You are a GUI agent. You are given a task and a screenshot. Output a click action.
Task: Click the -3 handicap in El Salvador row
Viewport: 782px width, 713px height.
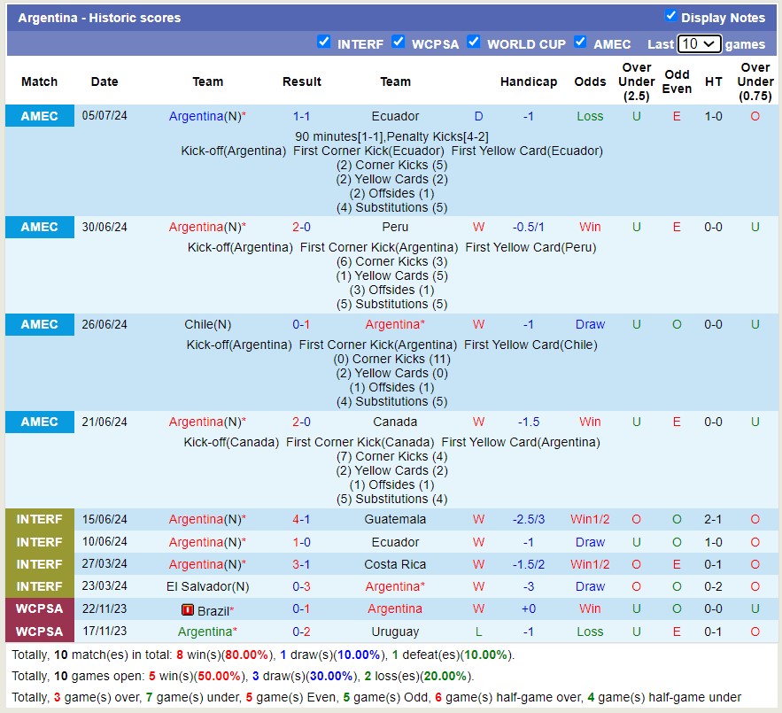529,586
